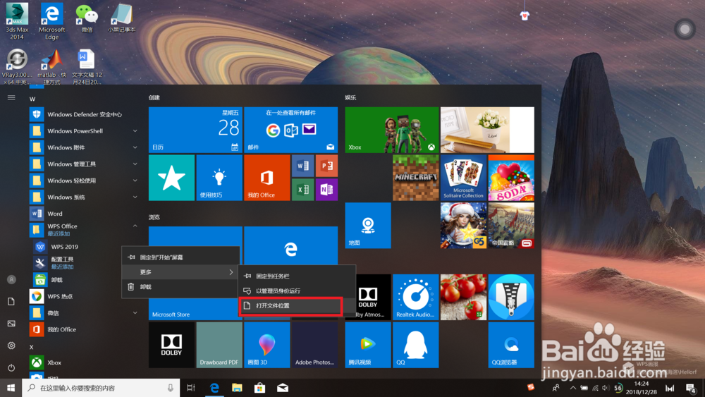The image size is (705, 397).
Task: Open the 地图 map tile
Action: 368,225
